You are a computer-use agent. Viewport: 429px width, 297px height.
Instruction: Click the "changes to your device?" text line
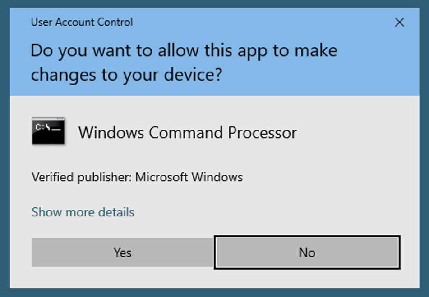(x=126, y=74)
